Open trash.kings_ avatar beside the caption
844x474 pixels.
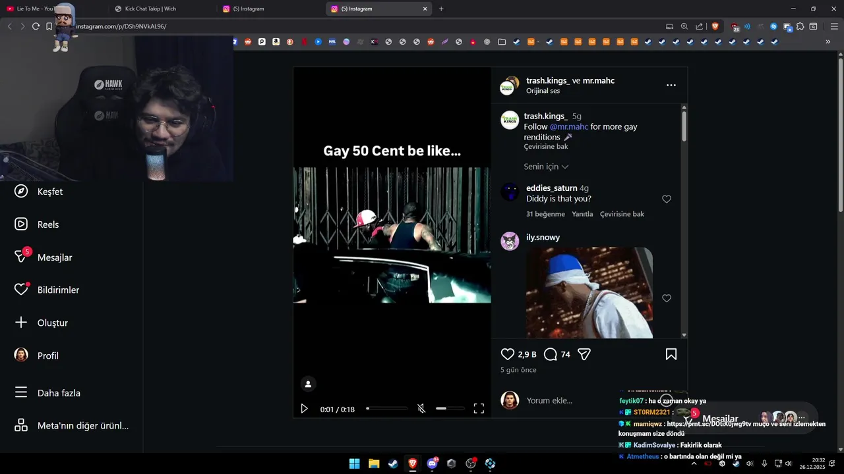click(510, 120)
